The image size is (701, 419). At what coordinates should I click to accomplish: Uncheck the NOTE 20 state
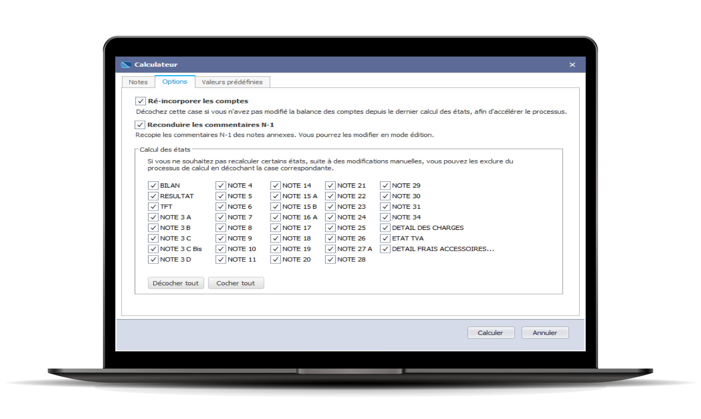(x=275, y=259)
